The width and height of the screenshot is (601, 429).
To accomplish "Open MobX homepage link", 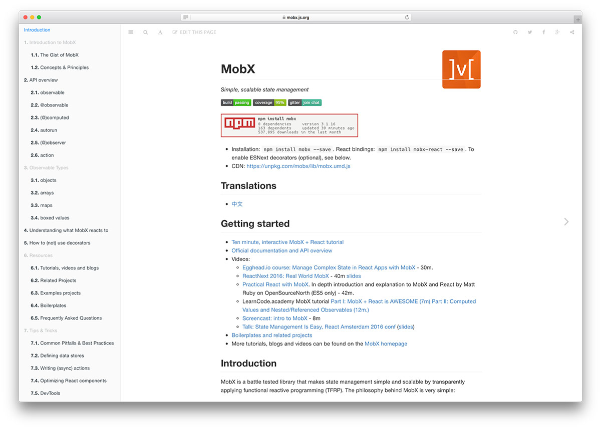I will click(386, 343).
